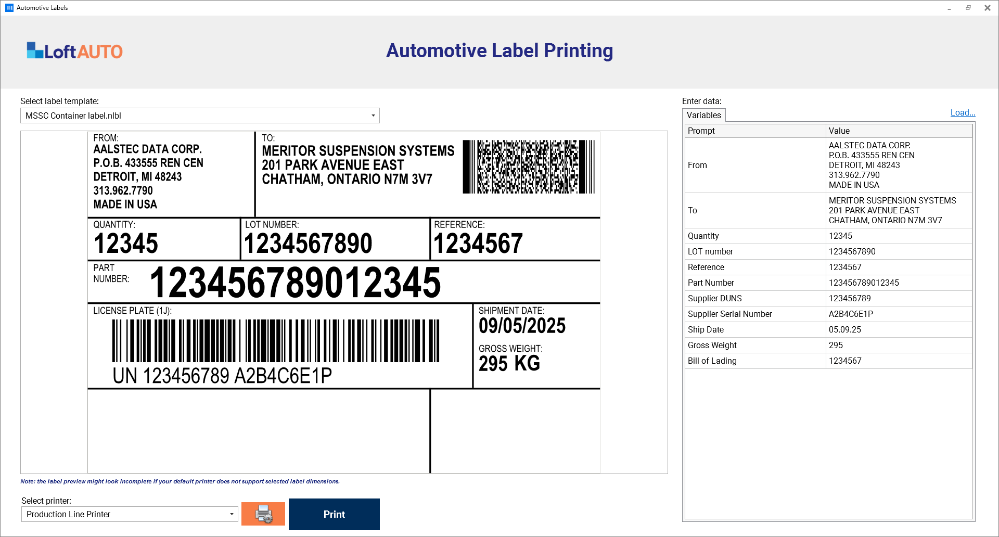This screenshot has height=537, width=999.
Task: Click the Automotive Labels app icon in title bar
Action: tap(9, 8)
